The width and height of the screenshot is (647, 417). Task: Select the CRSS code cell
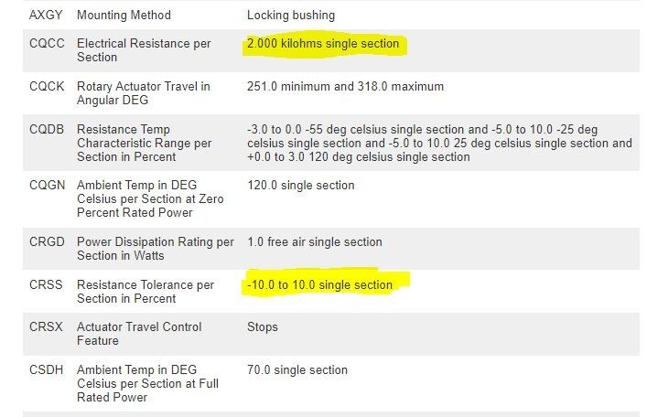point(46,285)
